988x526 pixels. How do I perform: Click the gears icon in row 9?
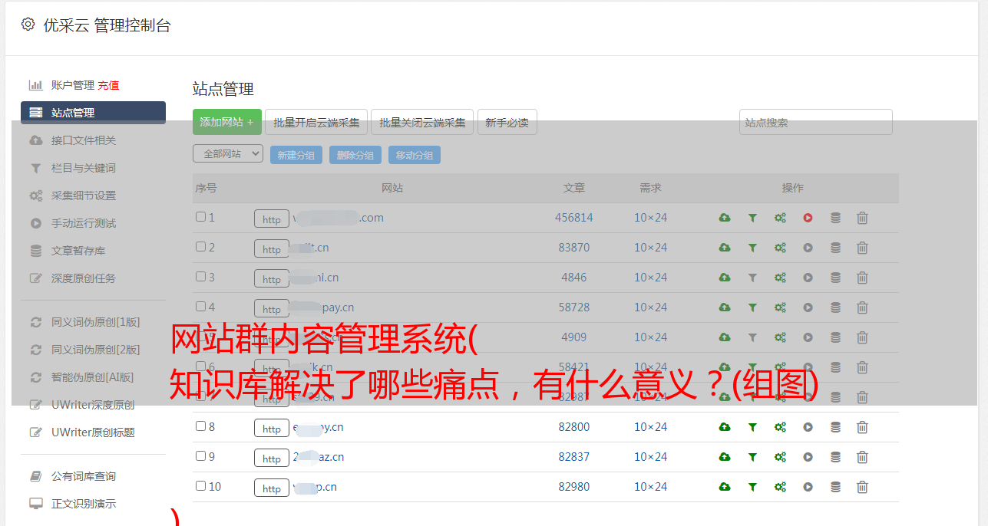(780, 457)
